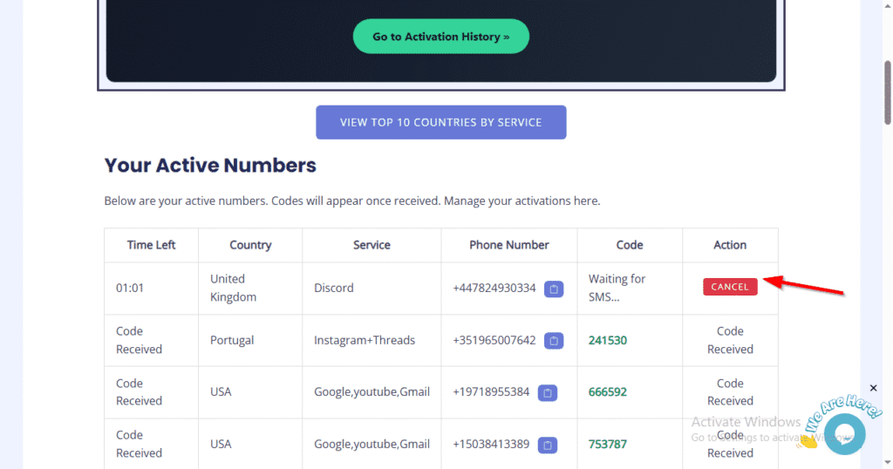This screenshot has height=469, width=893.
Task: Cancel the Discord United Kingdom activation
Action: pyautogui.click(x=730, y=287)
